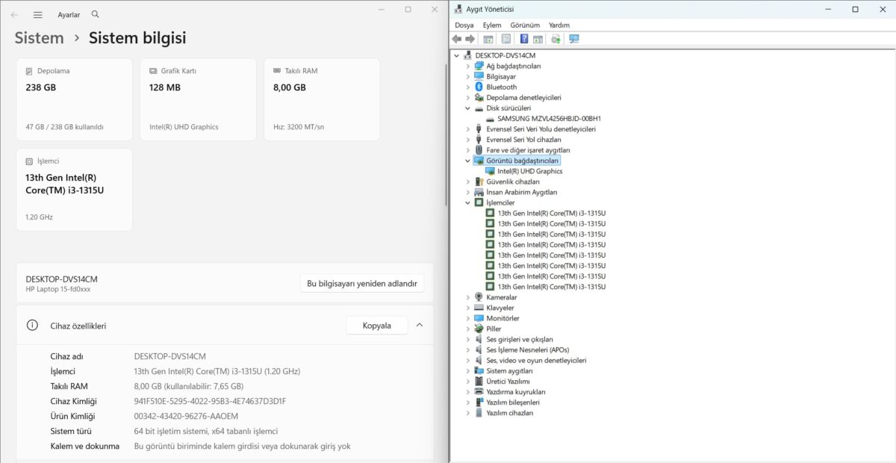Image resolution: width=896 pixels, height=463 pixels.
Task: Open the Görünüm menu
Action: click(x=525, y=25)
